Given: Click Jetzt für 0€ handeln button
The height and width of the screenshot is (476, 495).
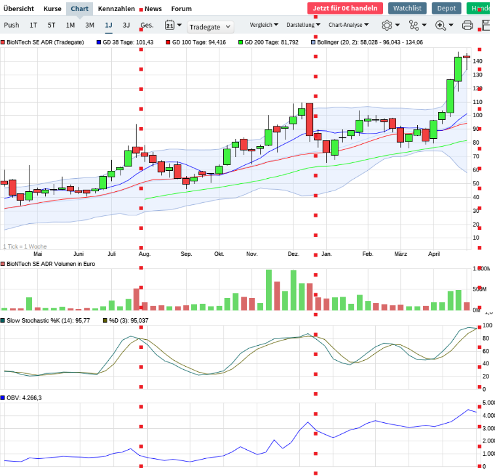Looking at the screenshot, I should [x=345, y=9].
